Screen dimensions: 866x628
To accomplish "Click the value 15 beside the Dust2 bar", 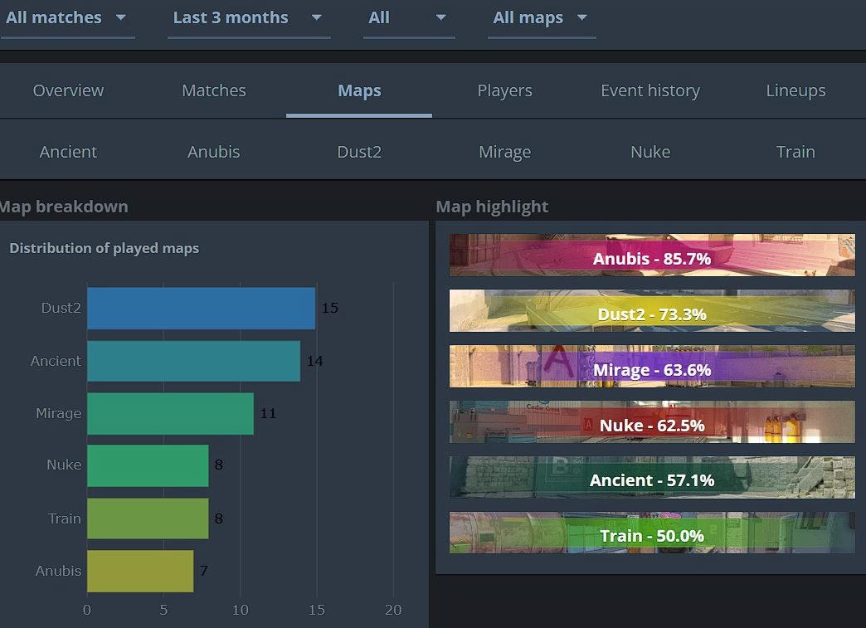I will click(x=329, y=308).
